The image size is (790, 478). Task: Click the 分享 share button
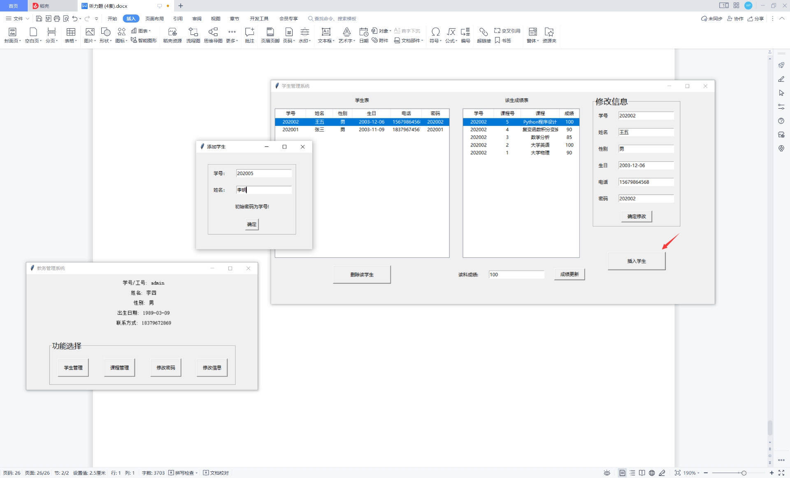(x=756, y=19)
